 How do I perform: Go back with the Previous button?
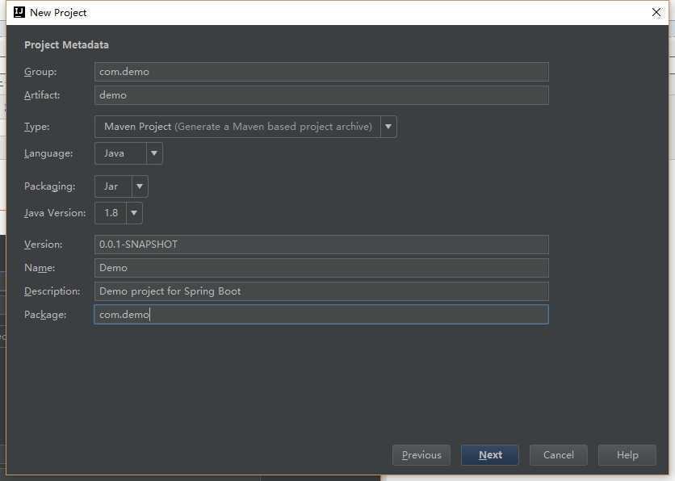pyautogui.click(x=421, y=455)
